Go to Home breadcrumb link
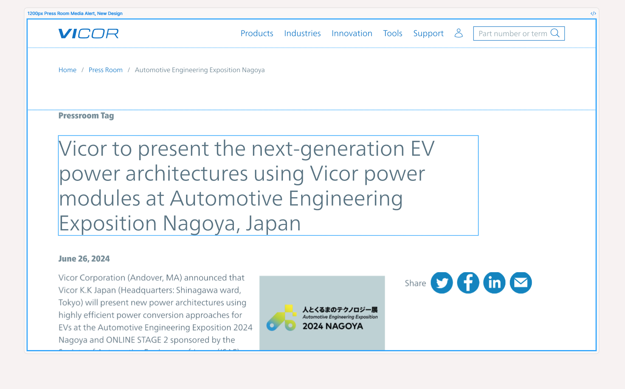The image size is (625, 389). coord(67,70)
